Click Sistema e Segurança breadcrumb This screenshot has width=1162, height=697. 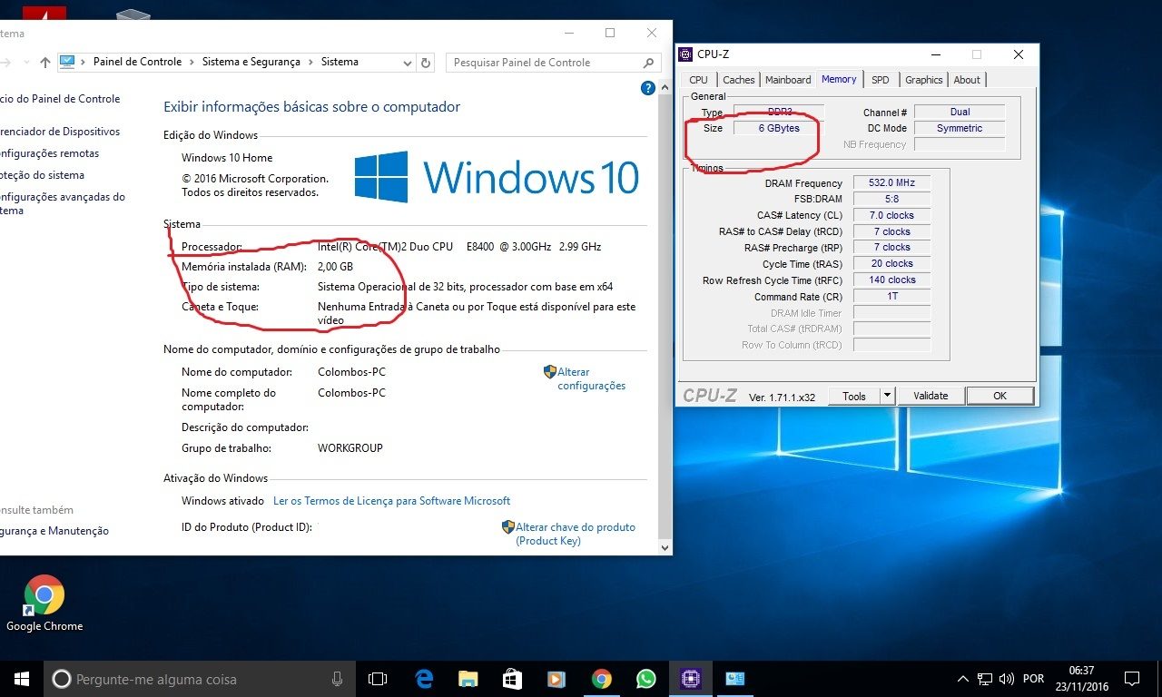click(251, 62)
